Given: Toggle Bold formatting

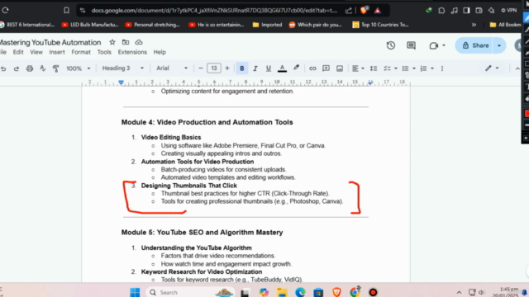Looking at the screenshot, I should click(x=242, y=68).
